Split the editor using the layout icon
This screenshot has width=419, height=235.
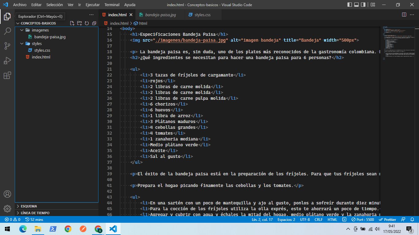coord(404,14)
